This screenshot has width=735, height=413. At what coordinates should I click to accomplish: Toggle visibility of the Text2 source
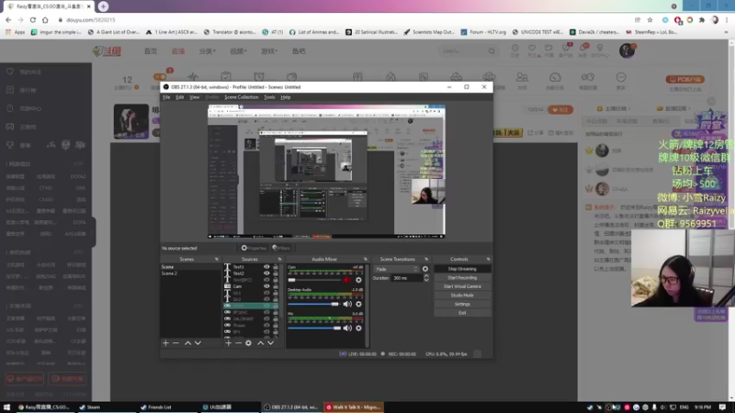click(266, 273)
